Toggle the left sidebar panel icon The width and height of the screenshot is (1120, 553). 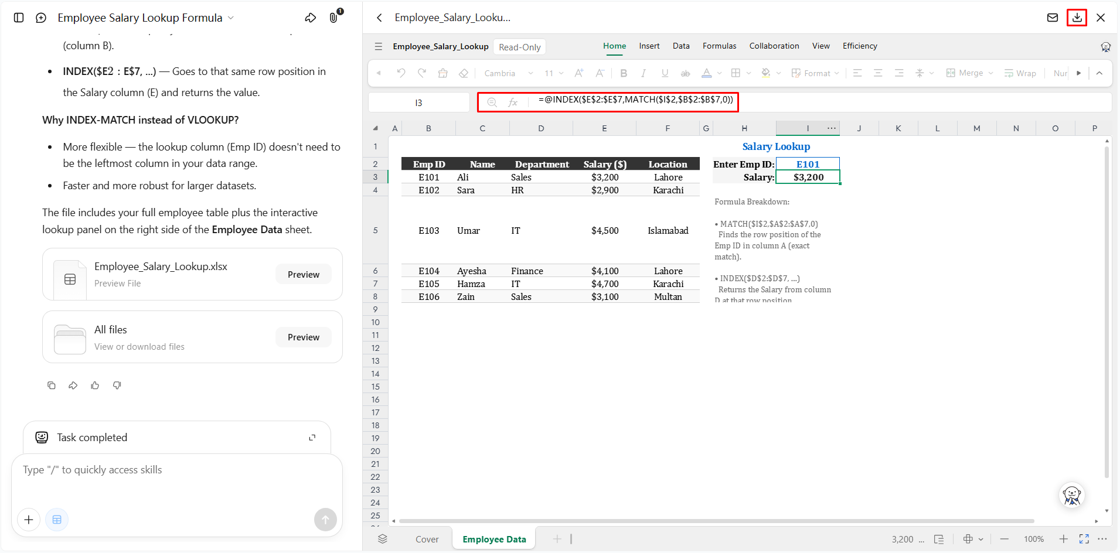coord(19,18)
